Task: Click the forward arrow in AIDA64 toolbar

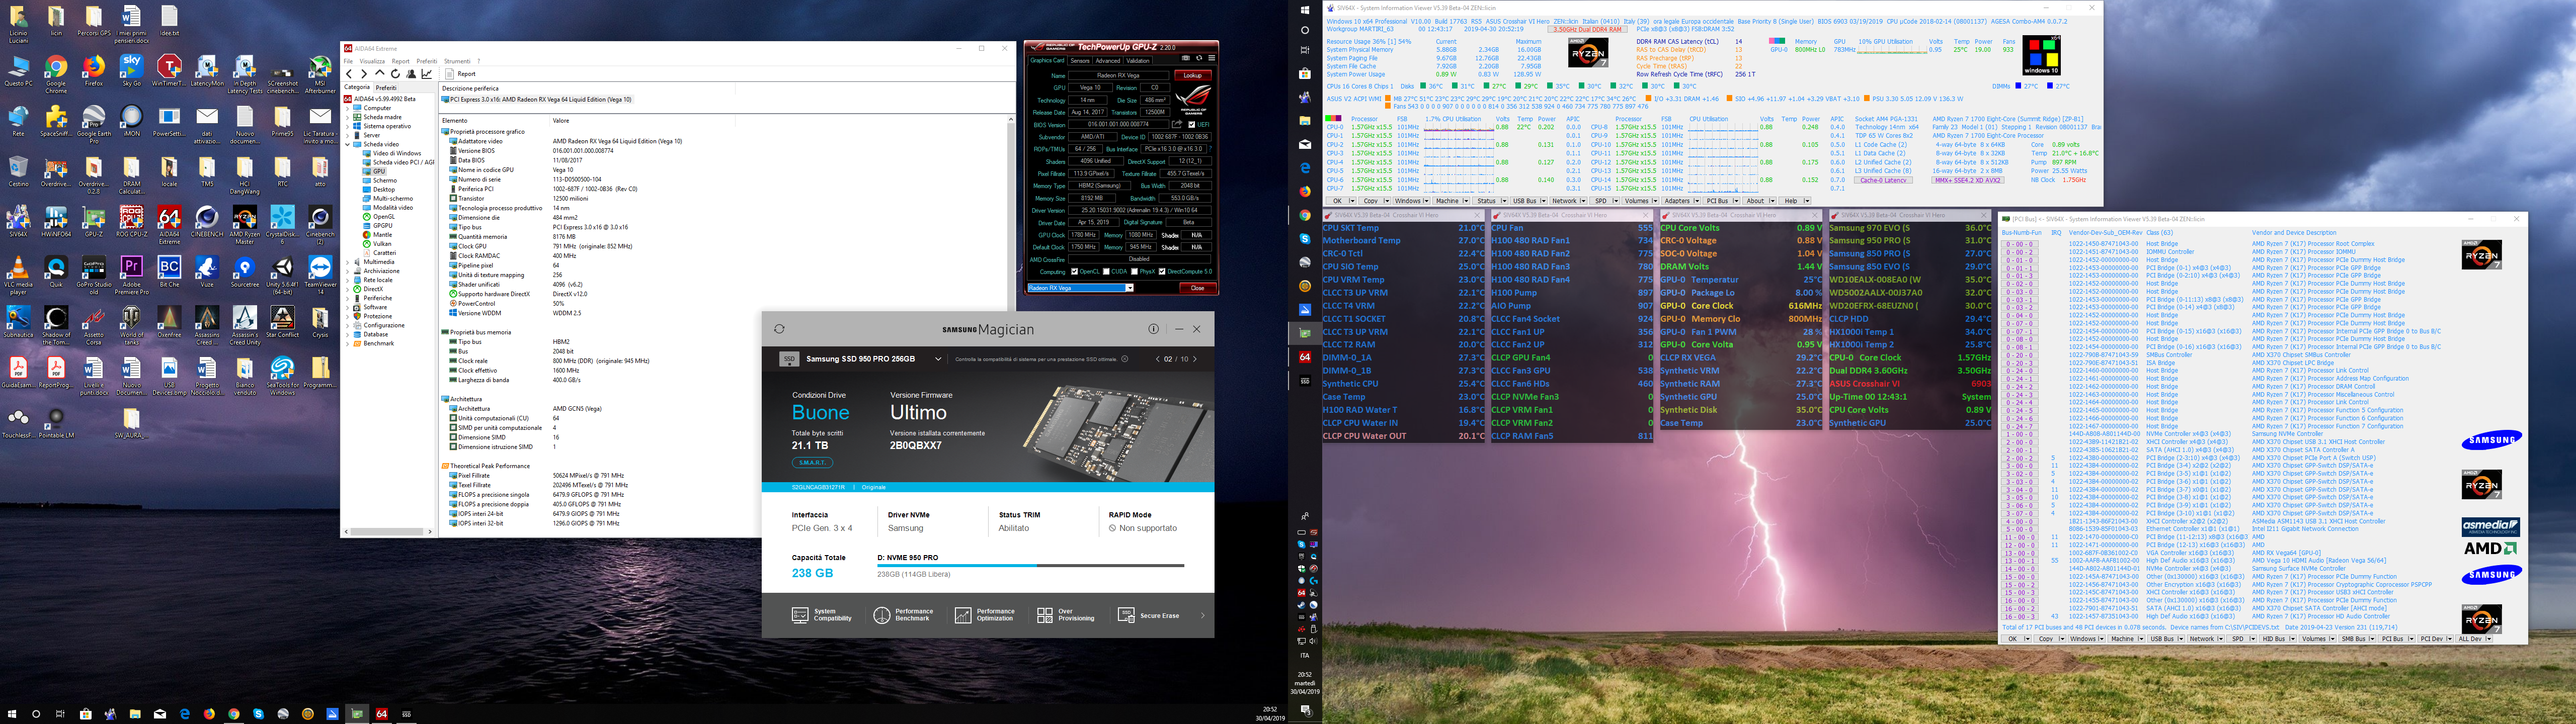Action: [x=364, y=74]
